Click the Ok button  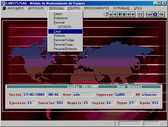(162, 14)
